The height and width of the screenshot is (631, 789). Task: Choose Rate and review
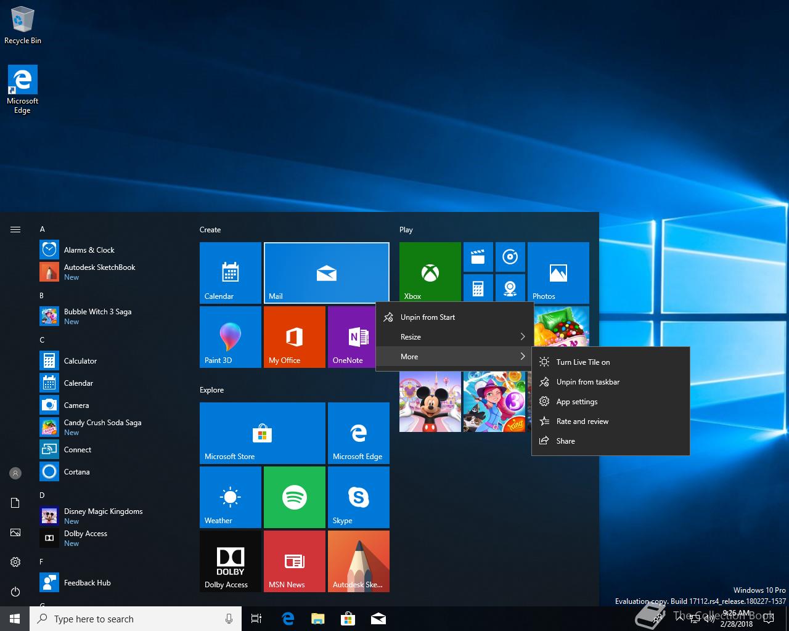click(x=611, y=421)
